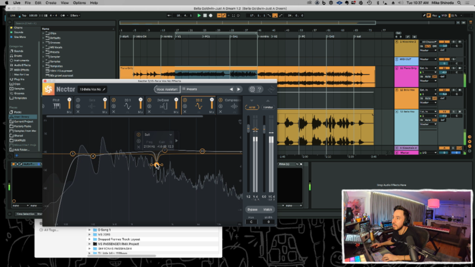Expand the MS Vocals folder in browser
The image size is (475, 267).
45,47
